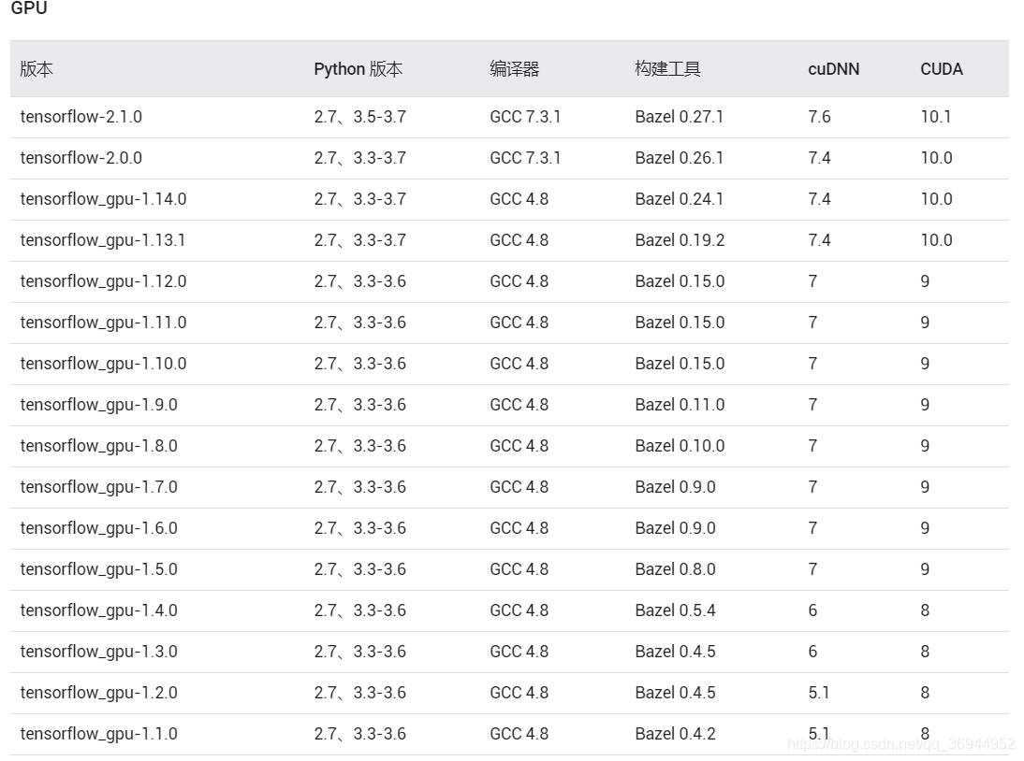Click the tensorflow_gpu-1.1.0 cell

(x=98, y=733)
